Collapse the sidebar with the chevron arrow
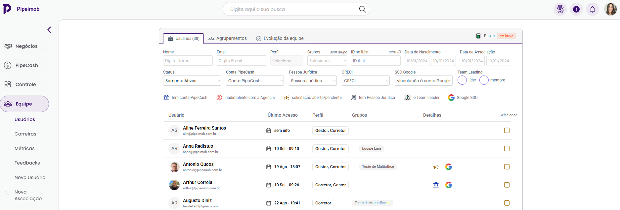This screenshot has height=210, width=620. [49, 30]
